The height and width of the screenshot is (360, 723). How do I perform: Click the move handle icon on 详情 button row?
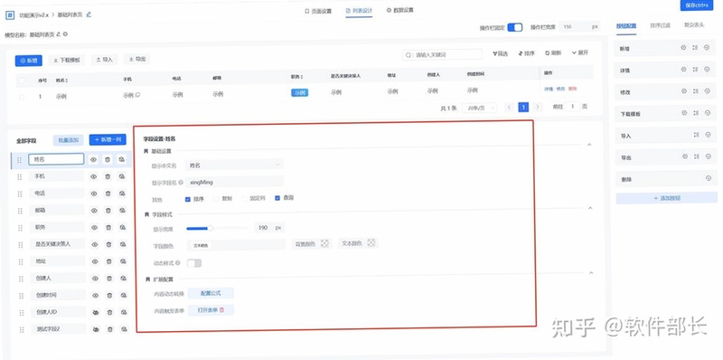click(695, 70)
